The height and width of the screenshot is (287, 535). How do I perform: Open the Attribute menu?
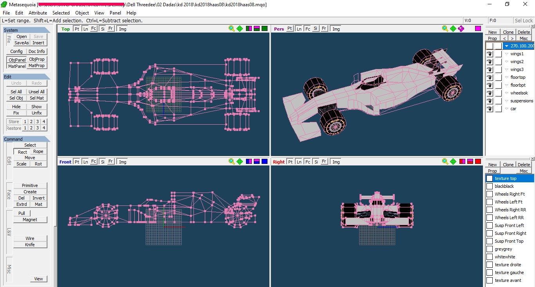point(38,13)
